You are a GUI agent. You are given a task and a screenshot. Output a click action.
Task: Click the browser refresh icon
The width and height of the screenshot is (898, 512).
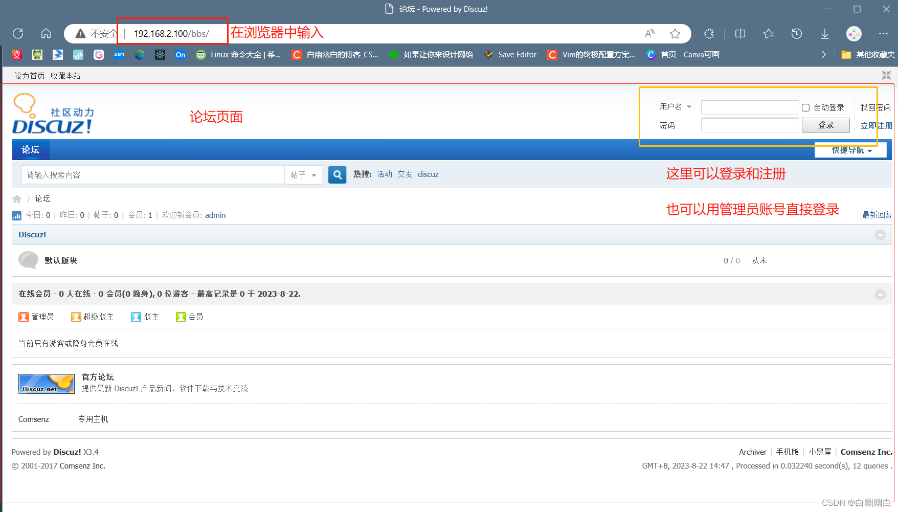coord(18,34)
